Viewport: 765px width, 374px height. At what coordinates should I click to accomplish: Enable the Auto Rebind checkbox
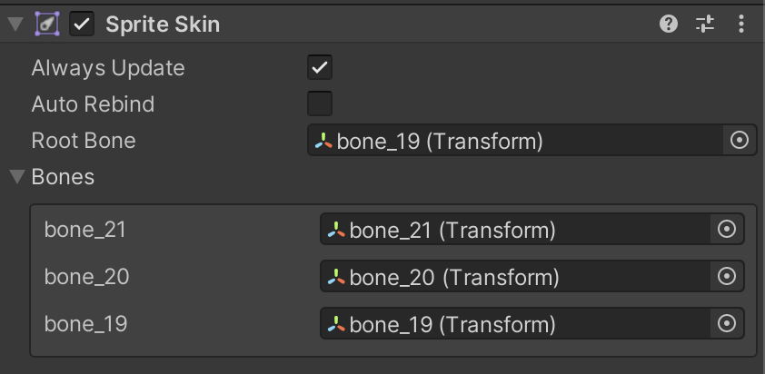(320, 103)
